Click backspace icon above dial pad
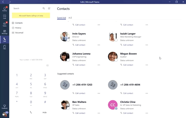This screenshot has height=118, width=186. coord(47,65)
